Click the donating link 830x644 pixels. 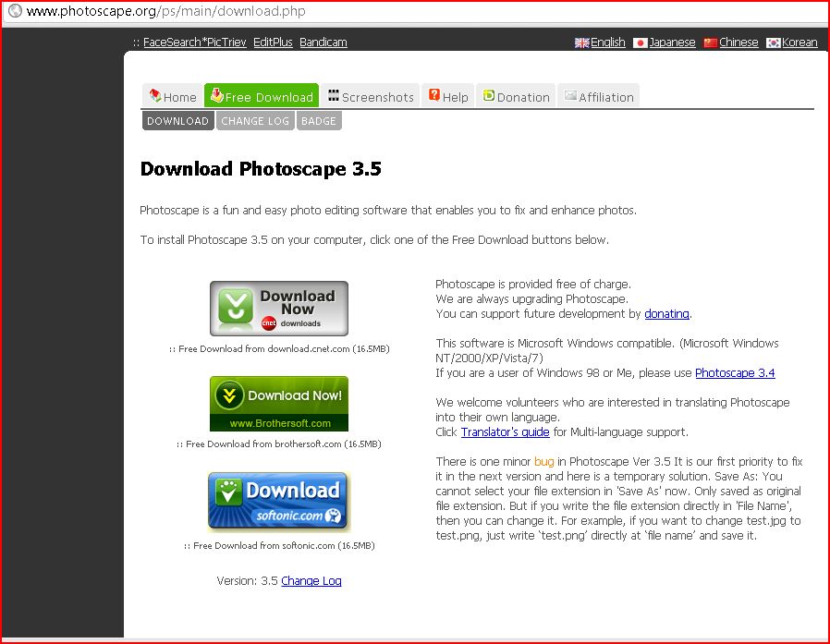click(666, 314)
